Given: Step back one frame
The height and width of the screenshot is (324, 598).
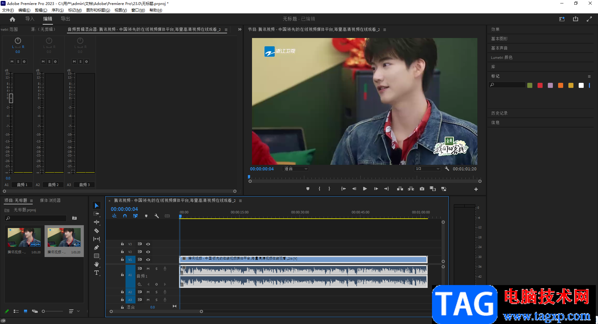Looking at the screenshot, I should pos(354,189).
